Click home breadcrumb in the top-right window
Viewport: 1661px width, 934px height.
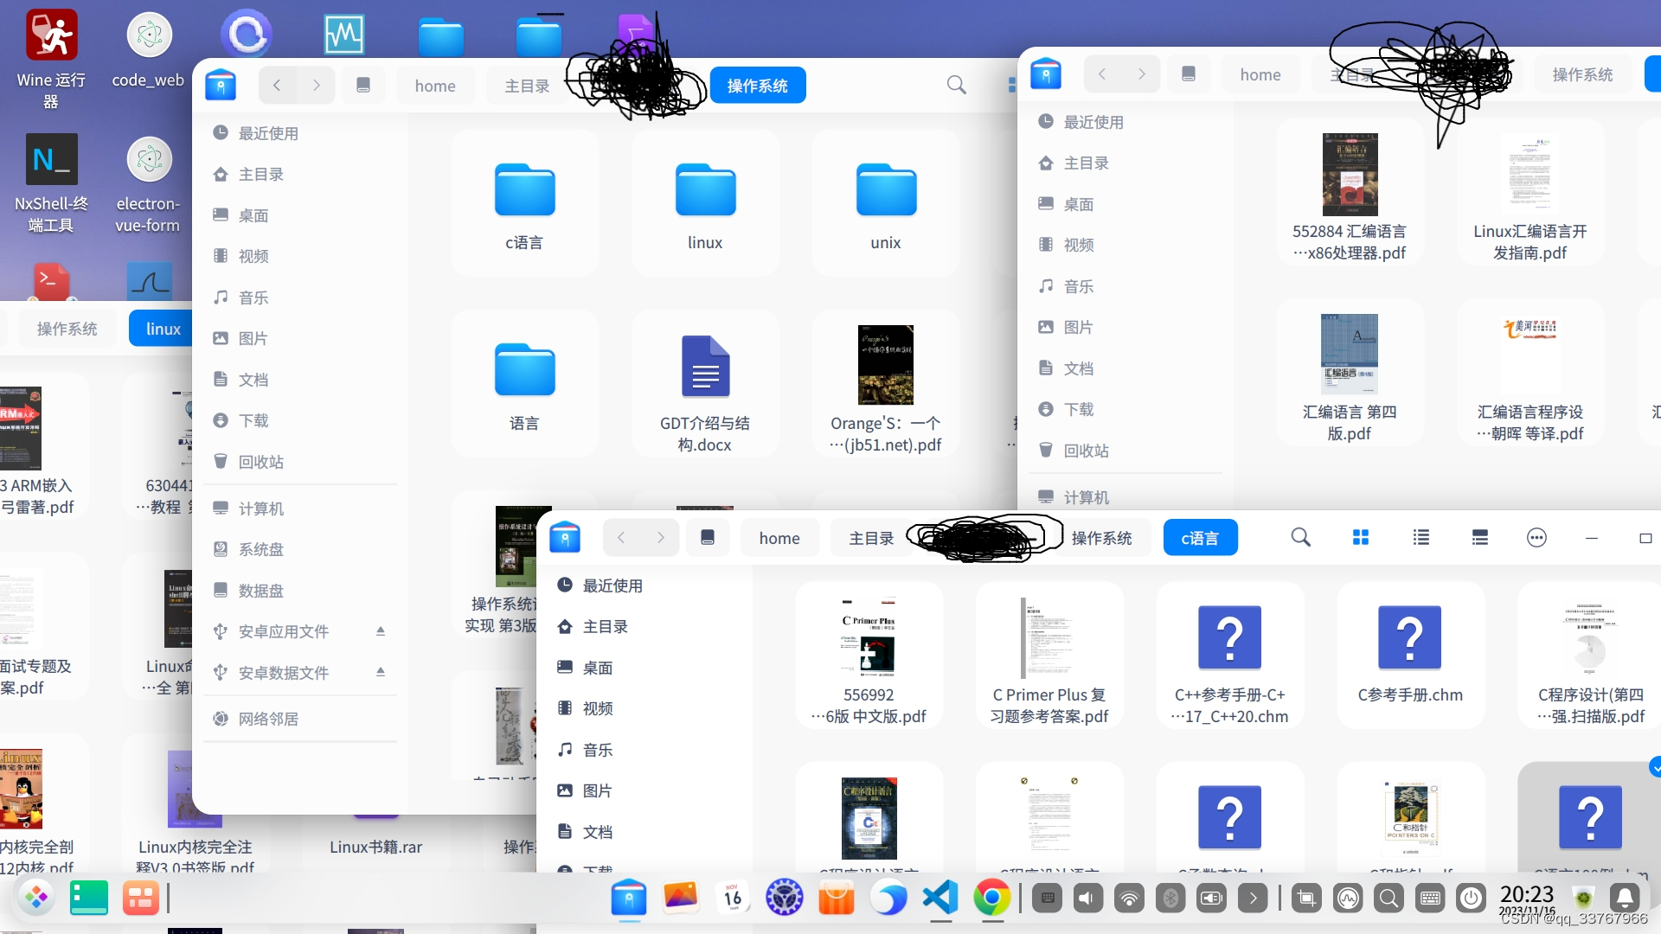click(x=1260, y=74)
